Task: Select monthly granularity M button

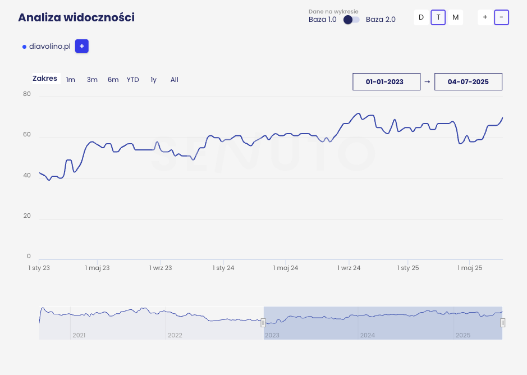Action: tap(455, 17)
